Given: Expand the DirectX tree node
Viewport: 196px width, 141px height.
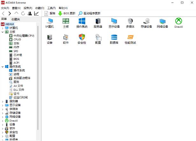Looking at the screenshot, I should (x=3, y=121).
